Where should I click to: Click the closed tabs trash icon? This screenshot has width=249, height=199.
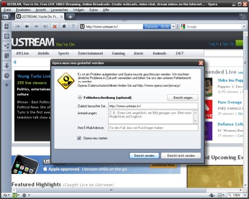click(243, 16)
